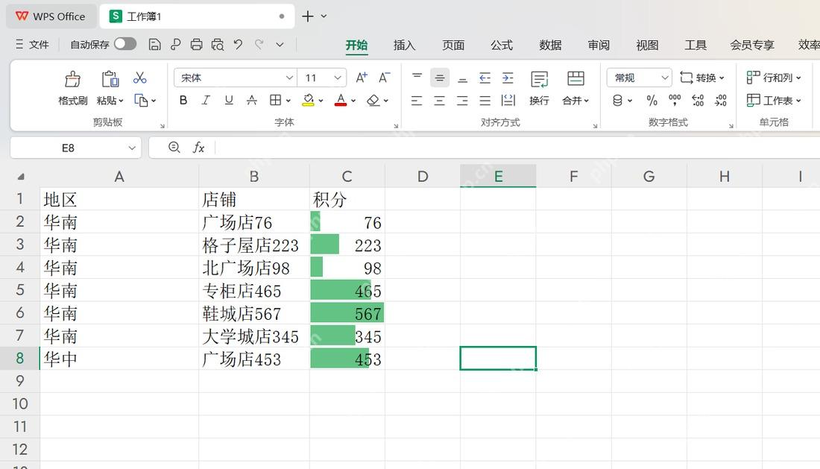Apply strikethrough formatting
This screenshot has width=820, height=469.
[x=251, y=101]
